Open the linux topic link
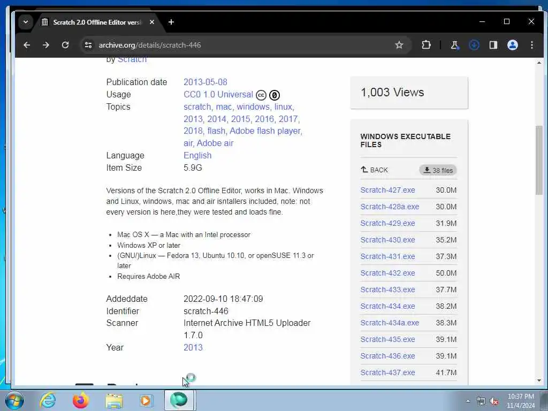The height and width of the screenshot is (411, 548). point(283,106)
